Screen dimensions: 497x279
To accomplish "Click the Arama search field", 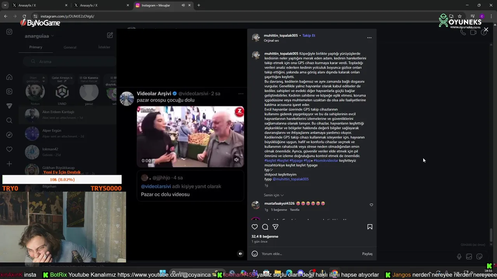I will tap(69, 62).
